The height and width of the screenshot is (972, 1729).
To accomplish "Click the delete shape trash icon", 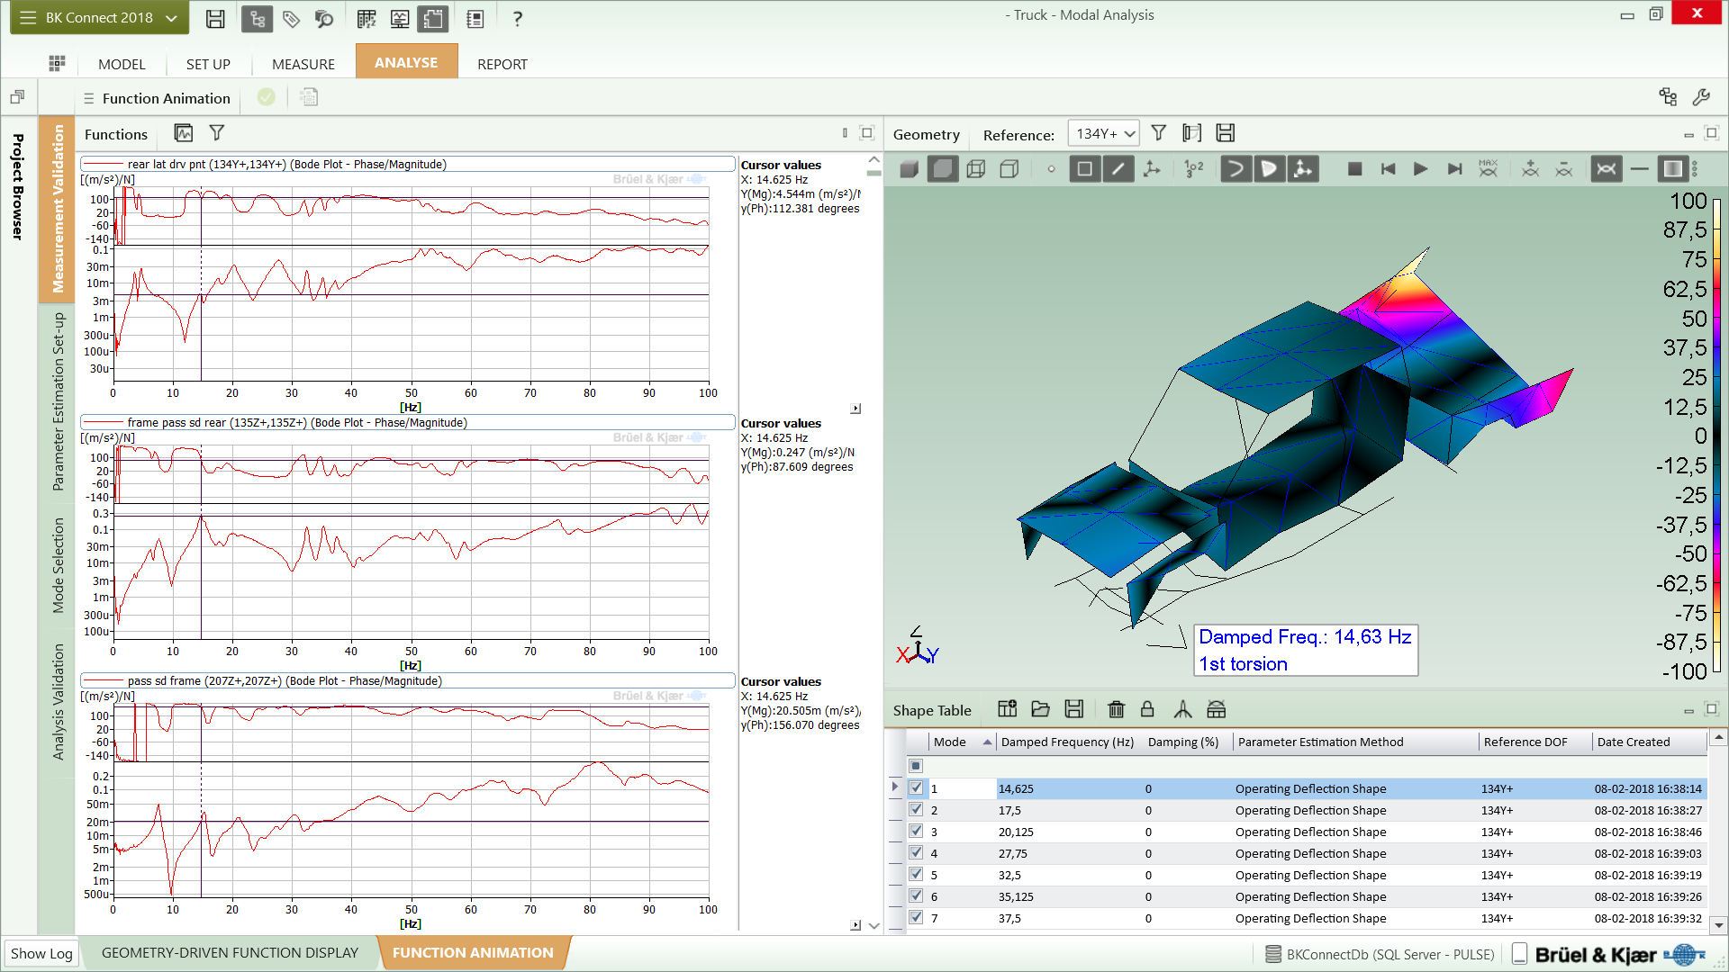I will point(1116,709).
